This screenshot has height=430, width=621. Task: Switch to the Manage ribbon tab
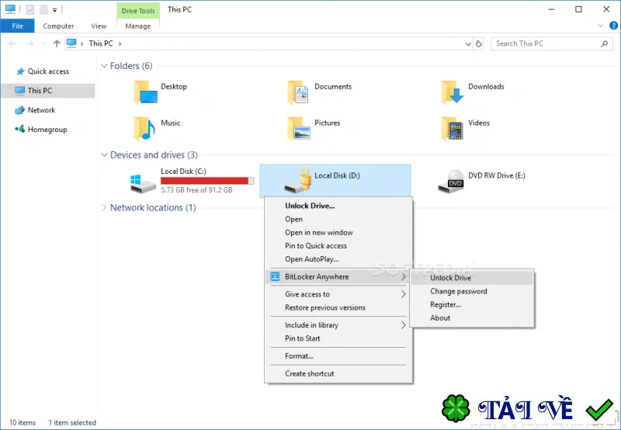click(x=138, y=26)
